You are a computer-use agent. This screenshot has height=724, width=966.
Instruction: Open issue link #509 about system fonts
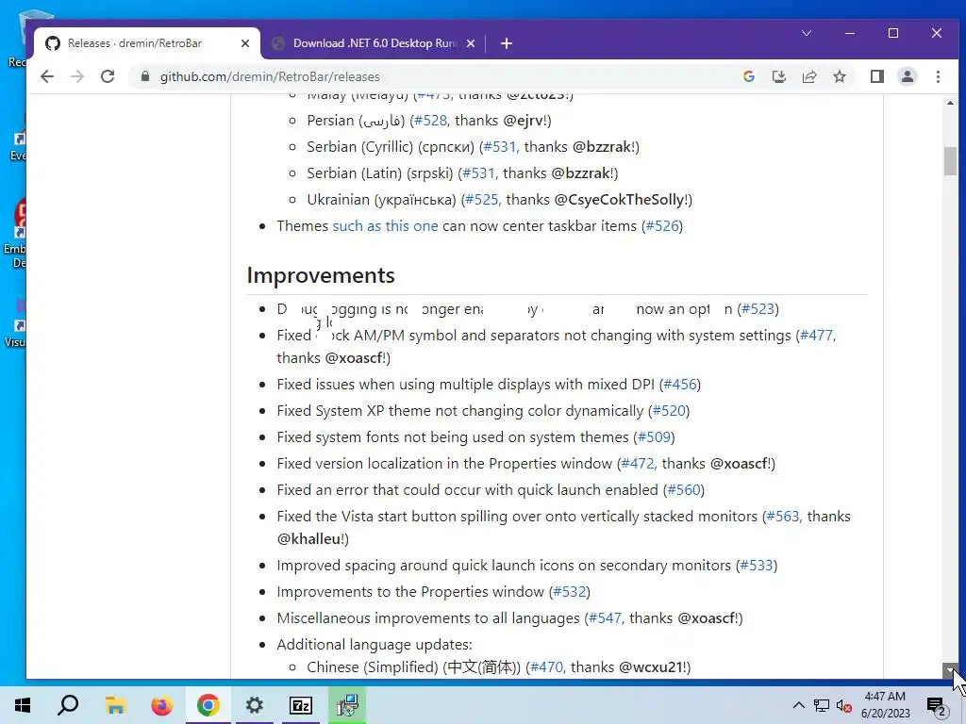[x=654, y=437]
